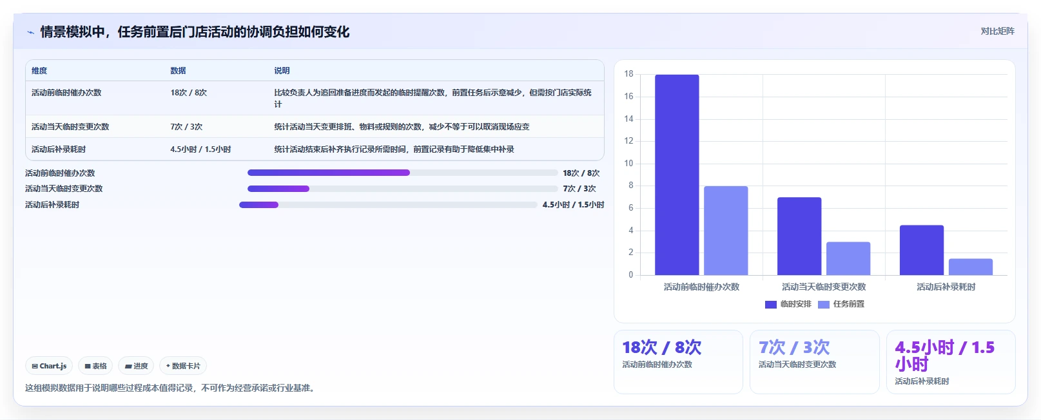1041x420 pixels.
Task: Click the progress value 7次 / 3次
Action: 579,189
